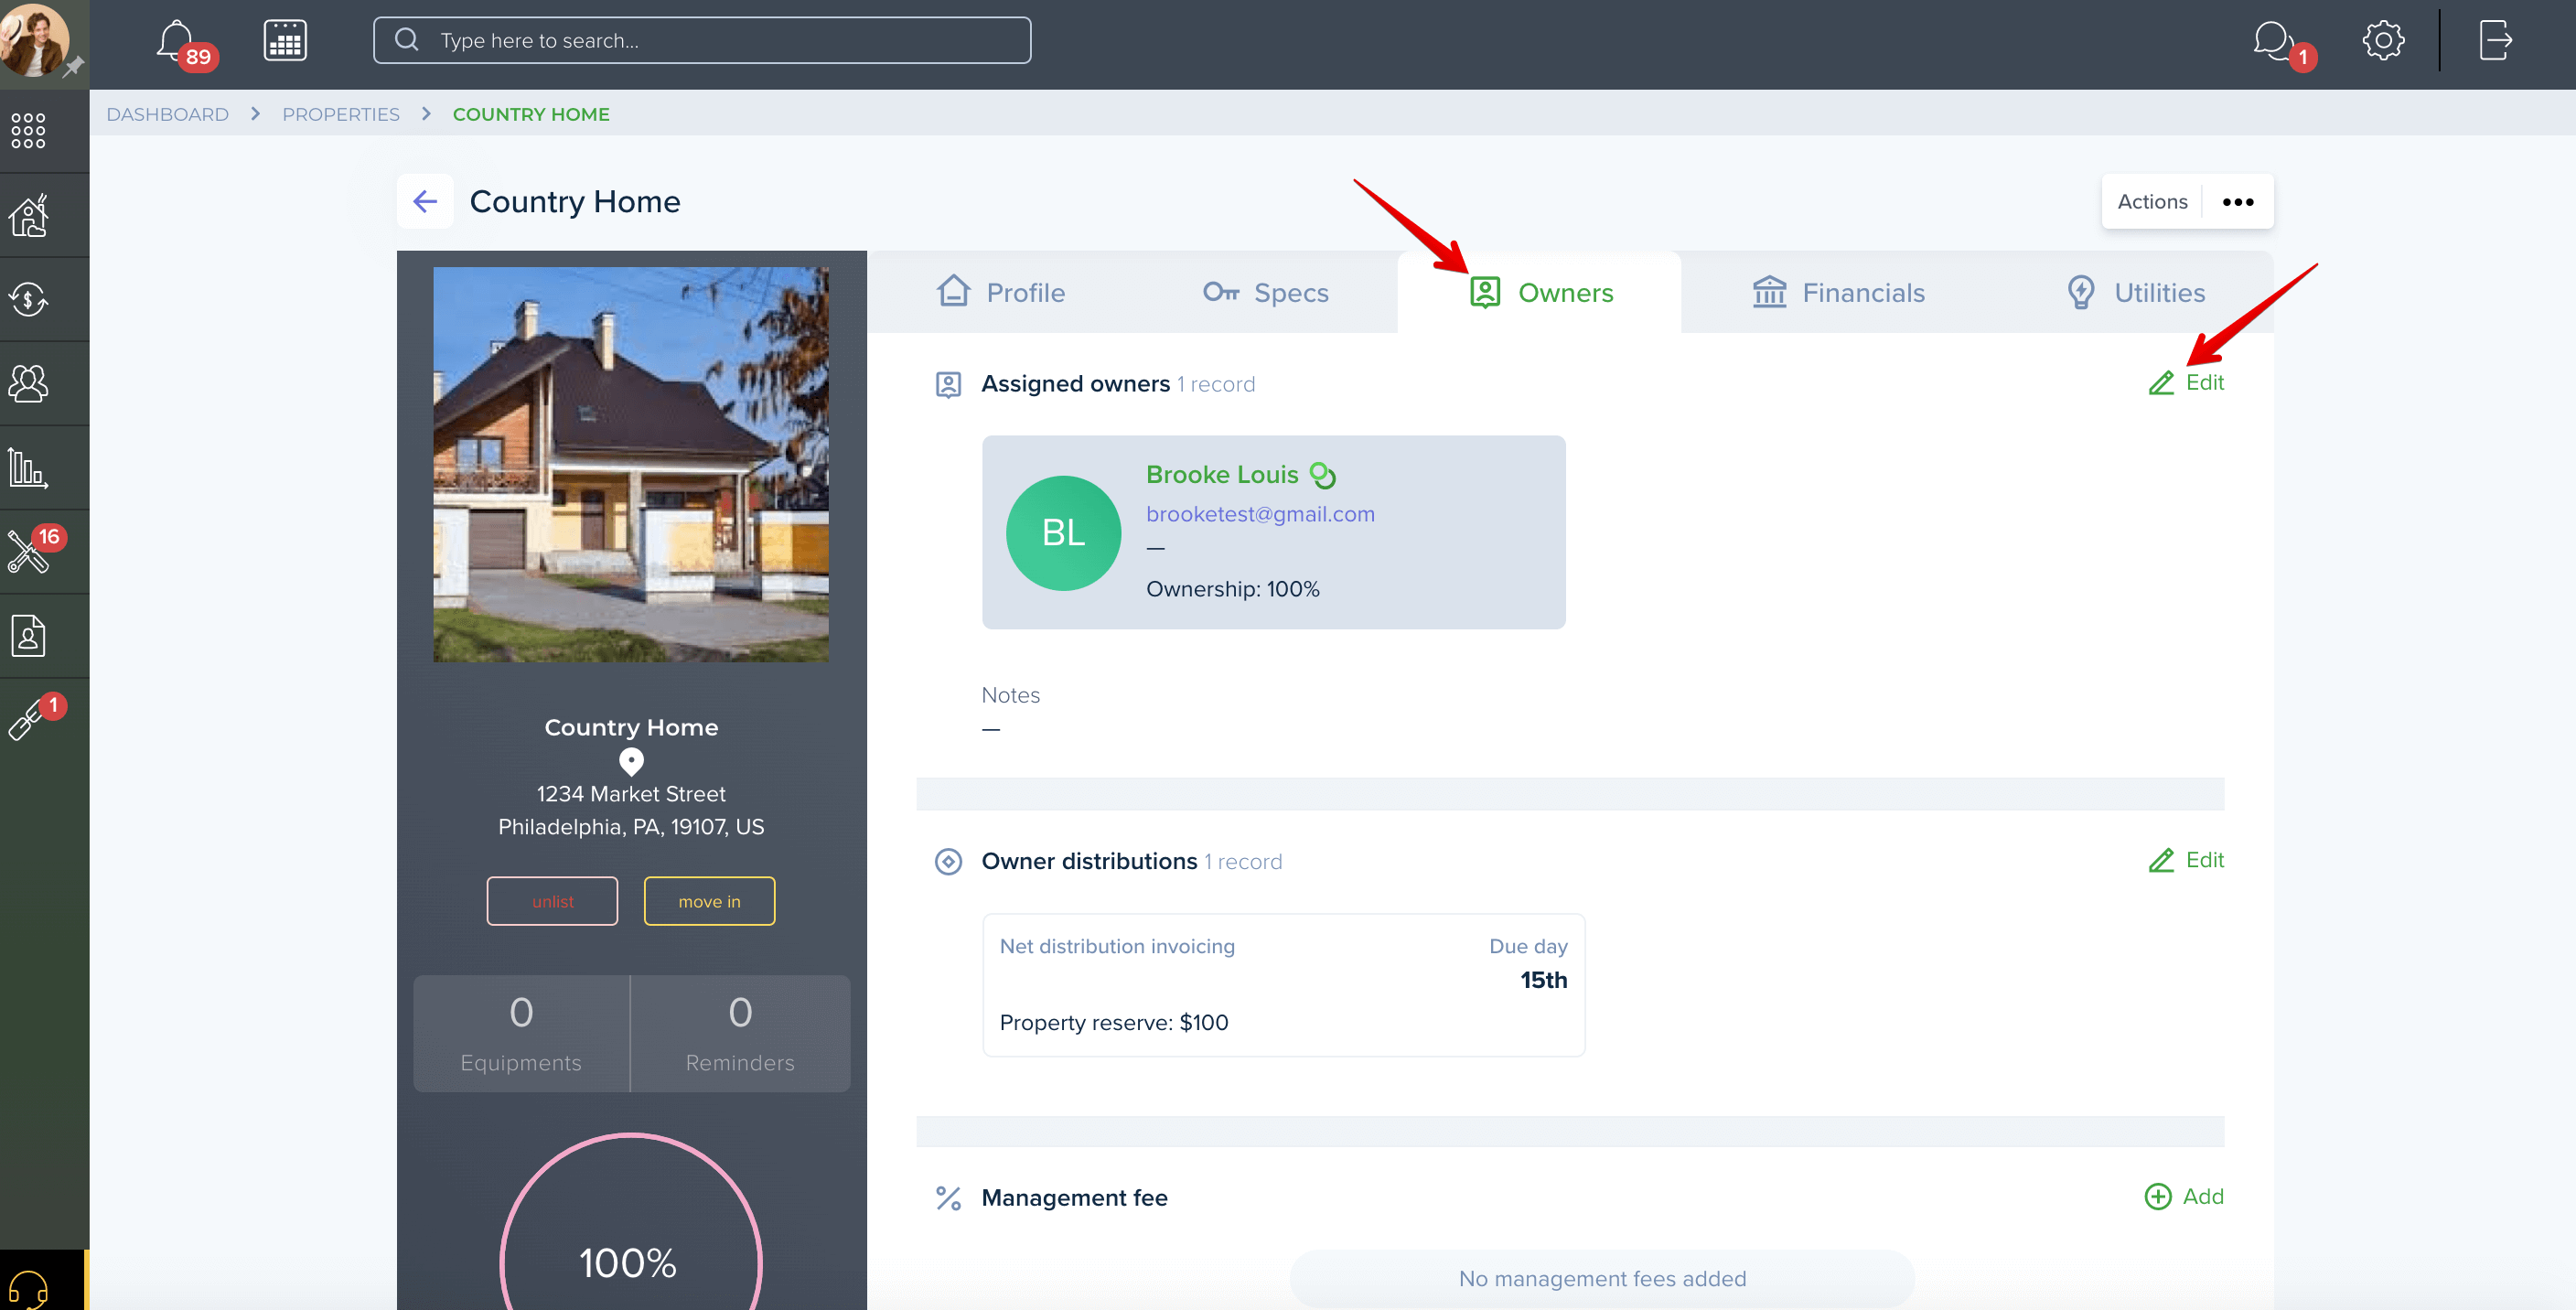Screen dimensions: 2576x1310
Task: Click the Owner distributions section icon
Action: (948, 861)
